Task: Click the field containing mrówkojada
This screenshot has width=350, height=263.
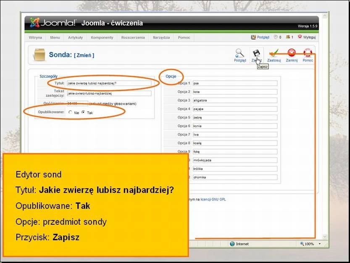Action: click(235, 160)
